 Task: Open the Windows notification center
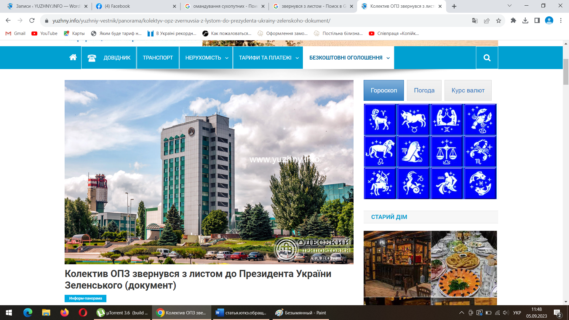point(557,313)
